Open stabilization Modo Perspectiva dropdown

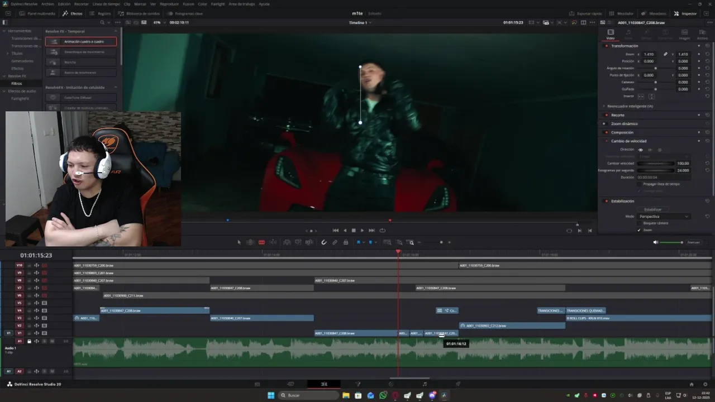664,216
